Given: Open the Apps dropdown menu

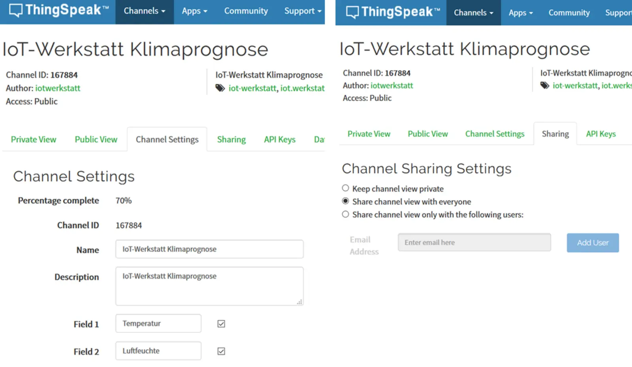Looking at the screenshot, I should (x=194, y=11).
